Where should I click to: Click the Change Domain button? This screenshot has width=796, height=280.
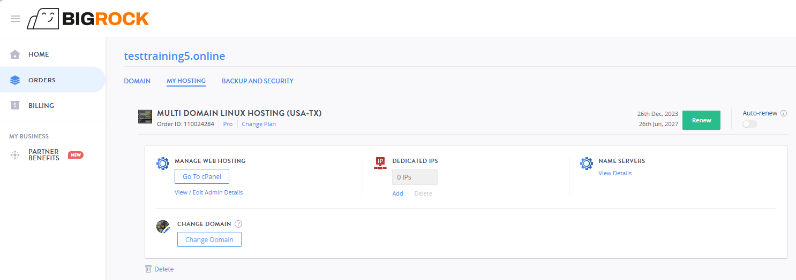coord(209,239)
